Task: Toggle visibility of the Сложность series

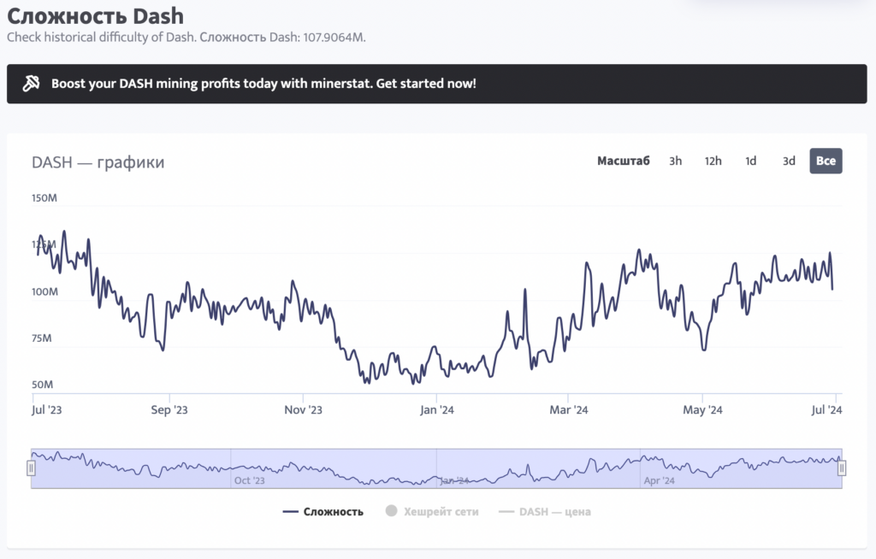Action: tap(332, 510)
